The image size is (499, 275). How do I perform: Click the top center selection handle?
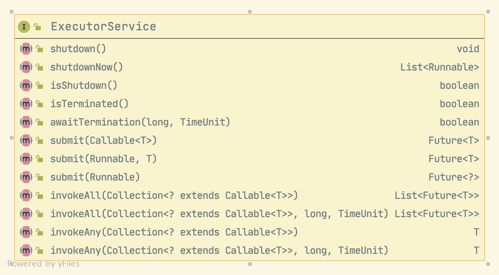tap(250, 12)
